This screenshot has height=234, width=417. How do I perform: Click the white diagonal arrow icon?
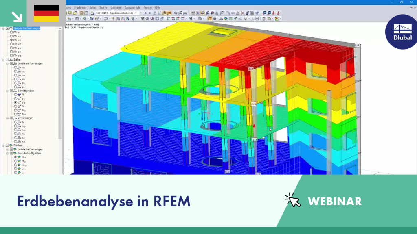tap(17, 17)
